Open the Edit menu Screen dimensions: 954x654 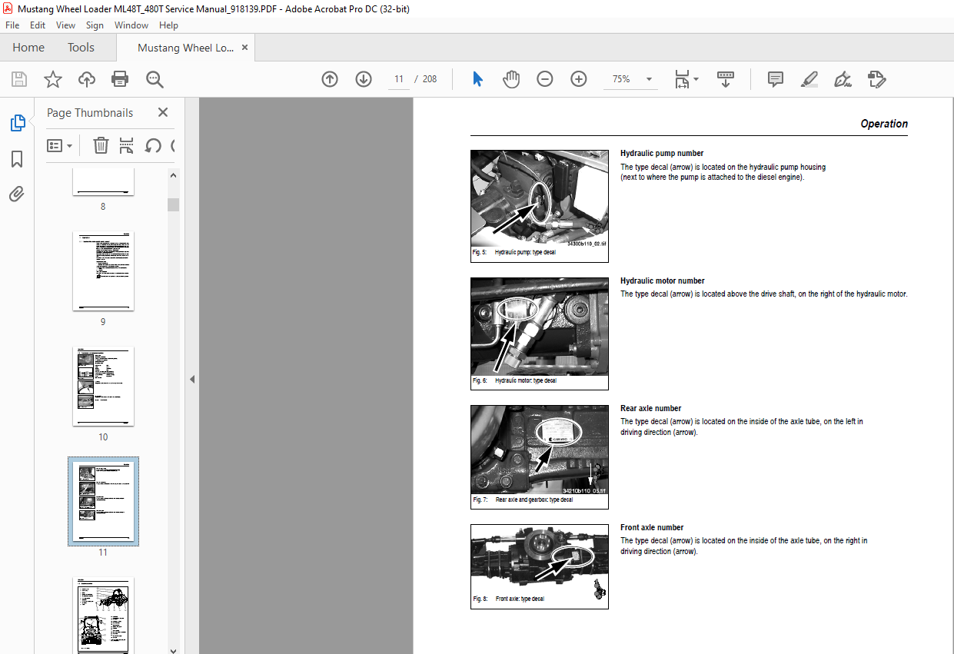(x=38, y=25)
